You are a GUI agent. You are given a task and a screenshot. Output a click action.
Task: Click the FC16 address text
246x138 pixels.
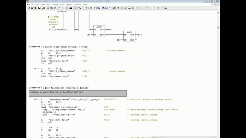85,76
